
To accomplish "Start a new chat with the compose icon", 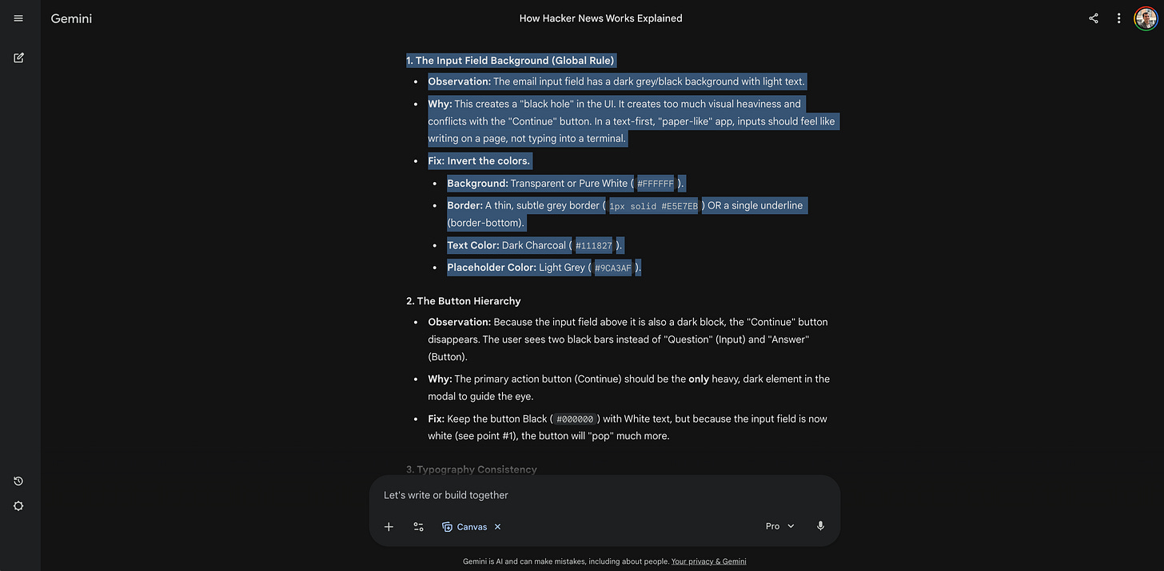I will click(x=18, y=57).
